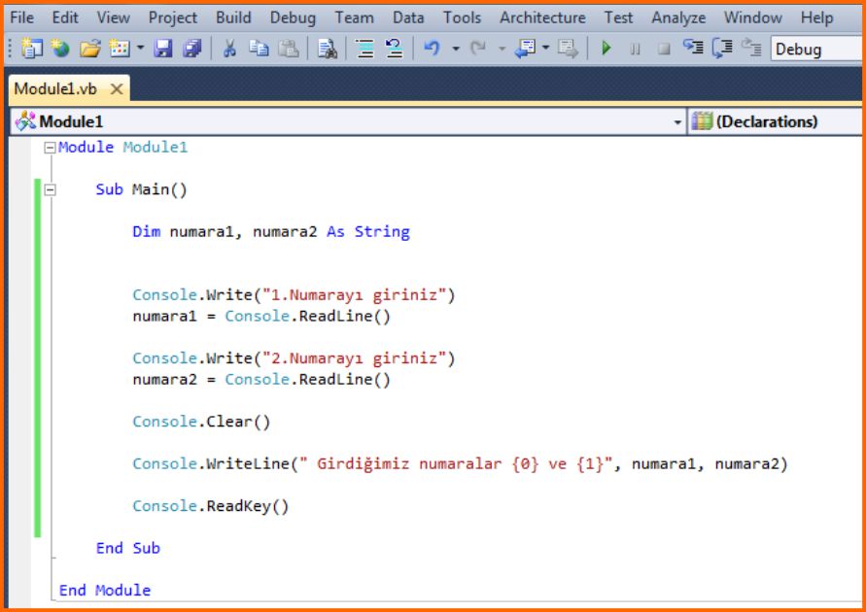
Task: Collapse the Module1 code block
Action: (x=50, y=148)
